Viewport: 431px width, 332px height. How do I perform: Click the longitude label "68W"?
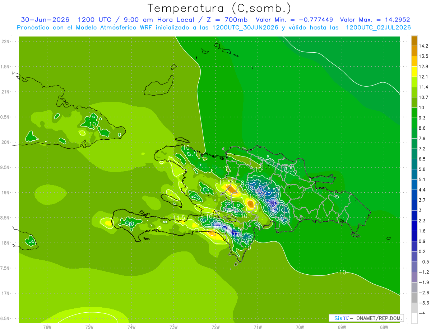click(384, 327)
